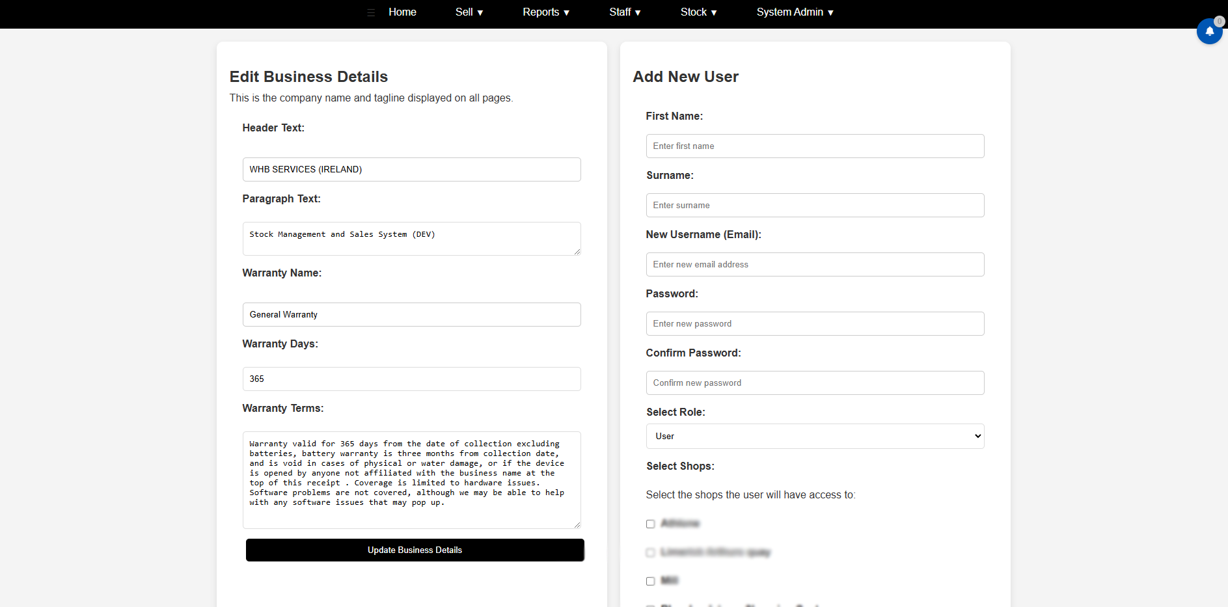Click inside the Warranty Terms textarea
1228x607 pixels.
[411, 480]
